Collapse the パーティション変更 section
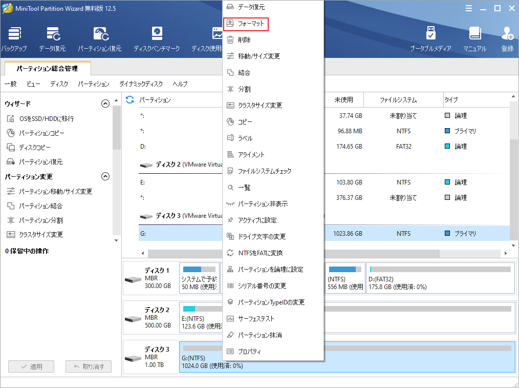 pyautogui.click(x=105, y=176)
